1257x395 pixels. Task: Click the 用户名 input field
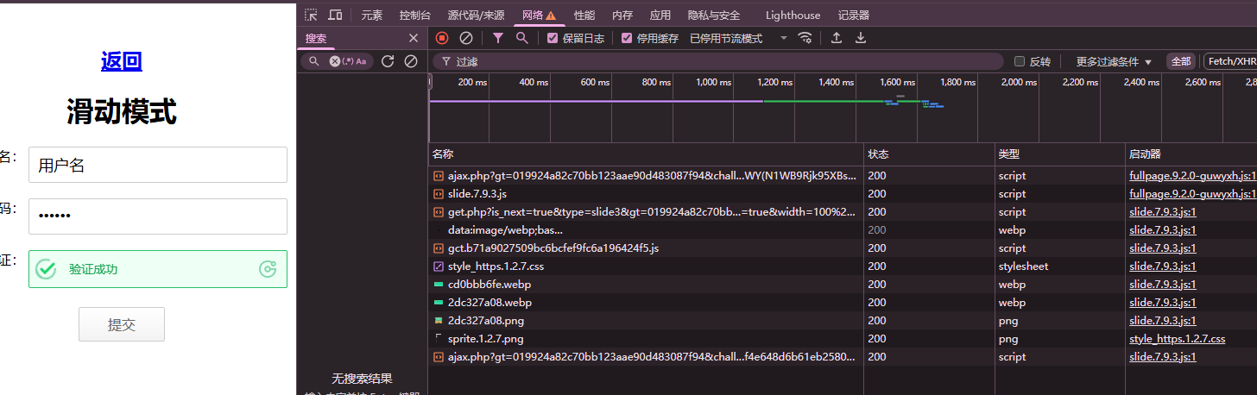tap(158, 165)
